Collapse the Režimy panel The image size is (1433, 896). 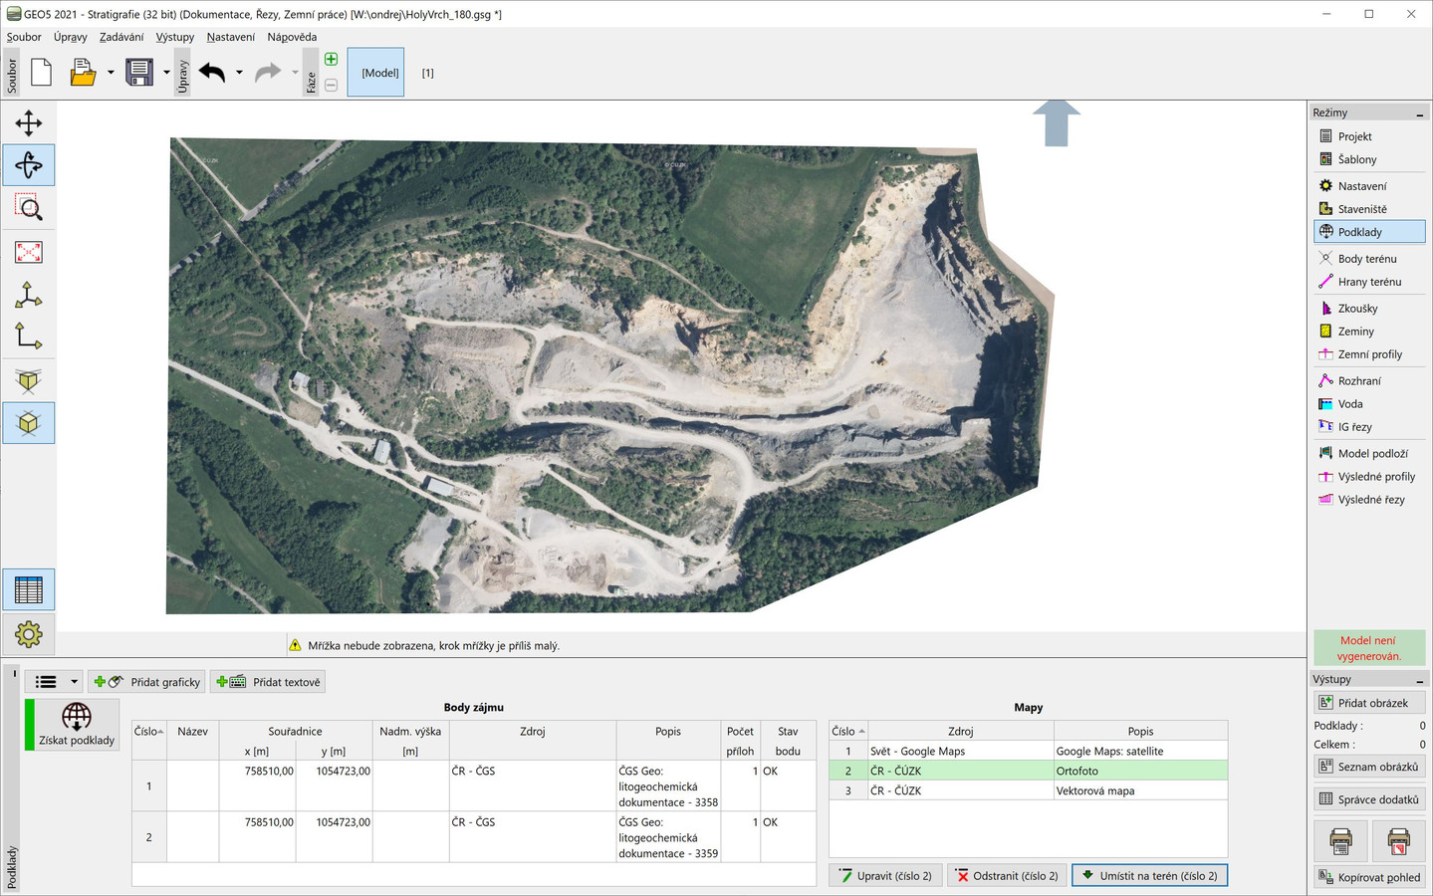1419,114
